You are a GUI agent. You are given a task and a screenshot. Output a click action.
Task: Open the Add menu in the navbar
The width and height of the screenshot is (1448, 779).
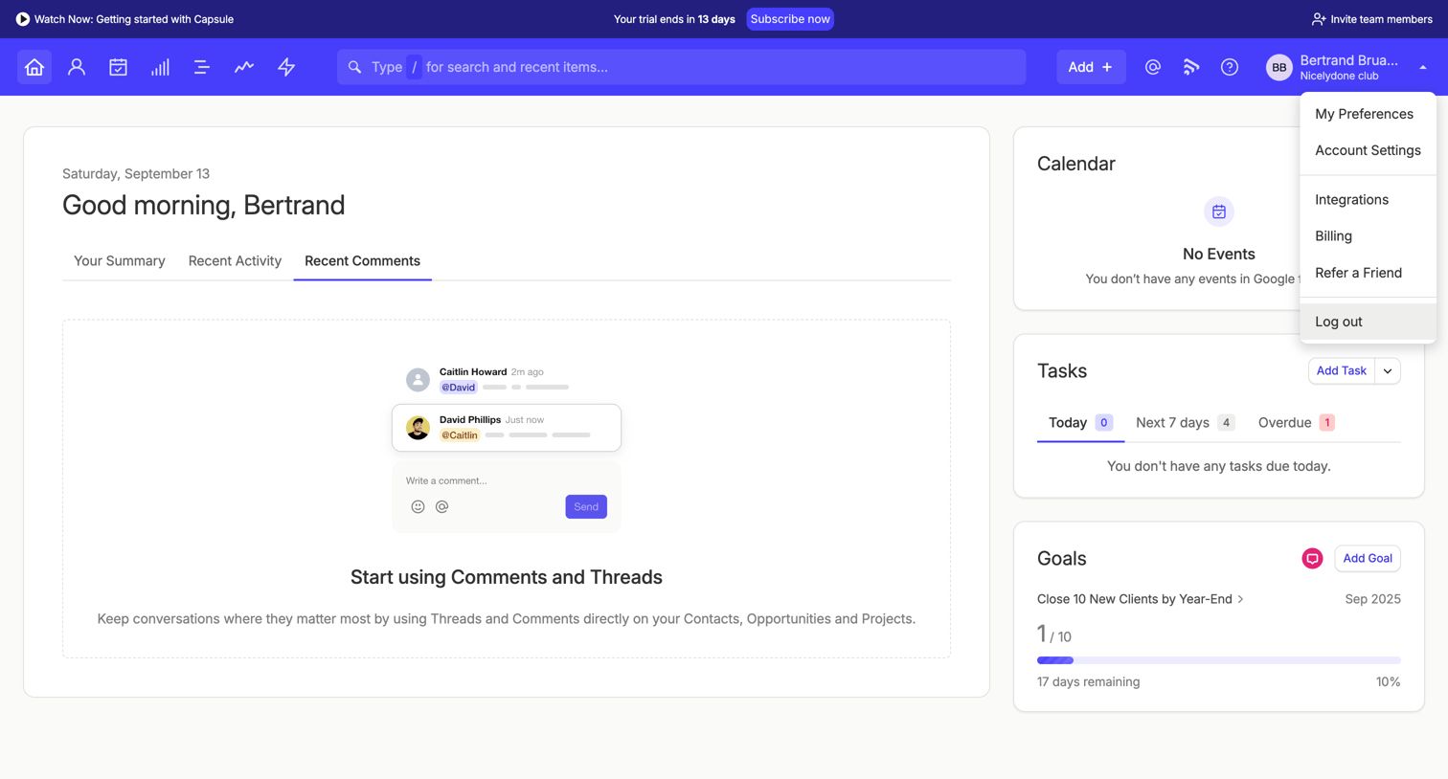(x=1091, y=67)
